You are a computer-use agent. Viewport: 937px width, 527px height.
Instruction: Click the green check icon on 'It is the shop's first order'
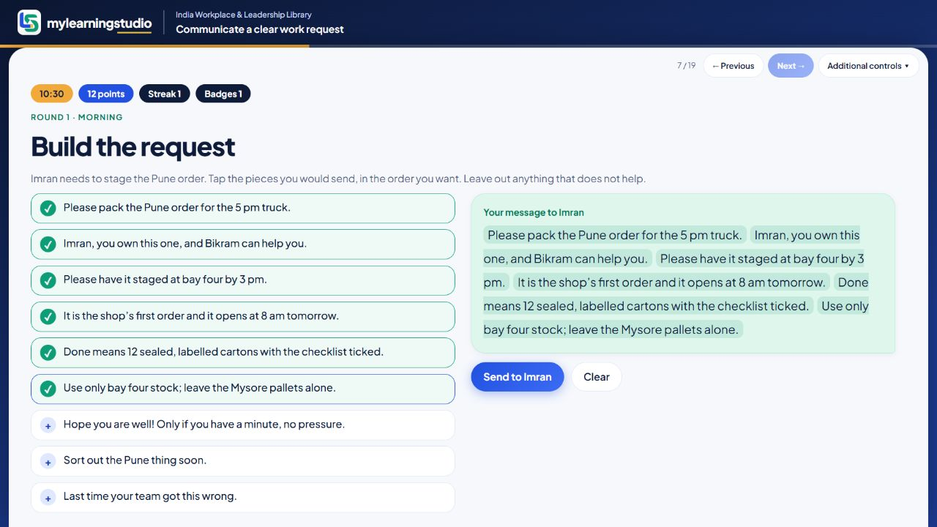(x=48, y=317)
